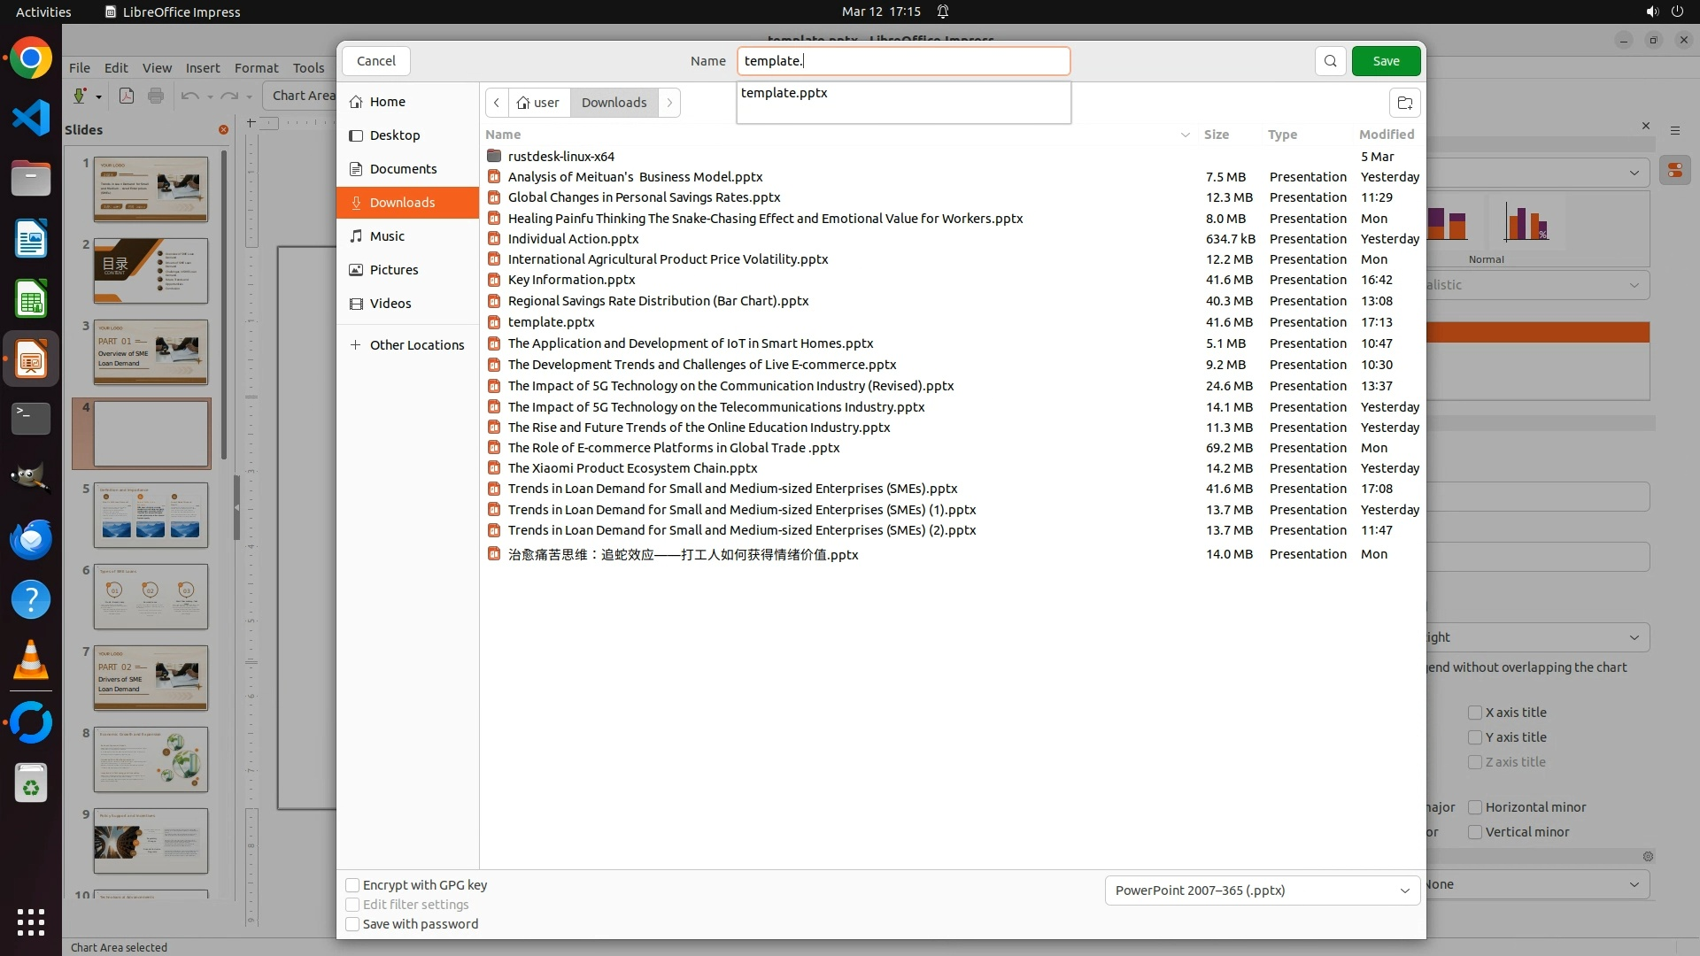
Task: Click the search icon in save dialog
Action: 1330,61
